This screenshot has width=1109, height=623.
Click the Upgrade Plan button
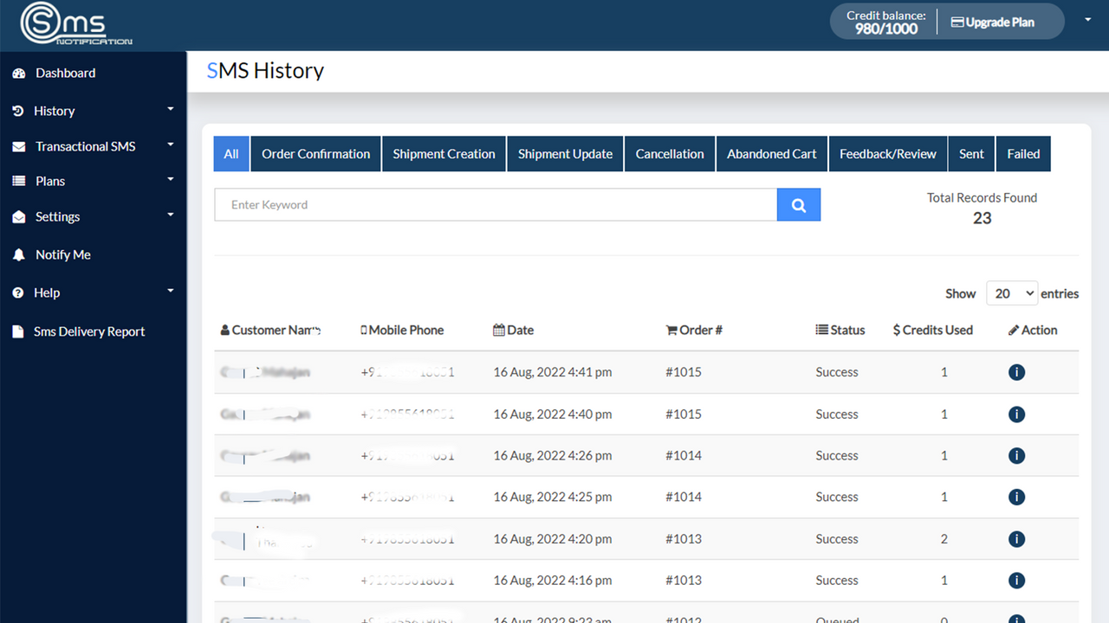(993, 22)
